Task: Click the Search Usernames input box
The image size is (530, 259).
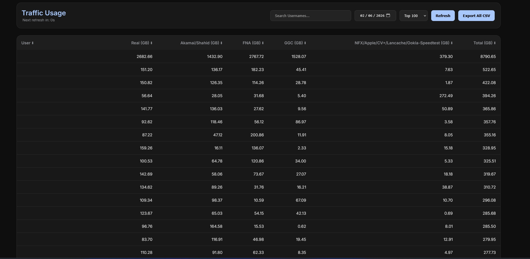Action: click(310, 16)
